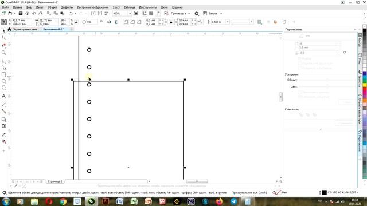The image size is (367, 206).
Task: Mirror the object horizontally
Action: pos(110,22)
